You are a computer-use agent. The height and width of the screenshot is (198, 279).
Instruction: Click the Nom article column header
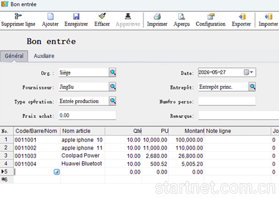click(83, 131)
